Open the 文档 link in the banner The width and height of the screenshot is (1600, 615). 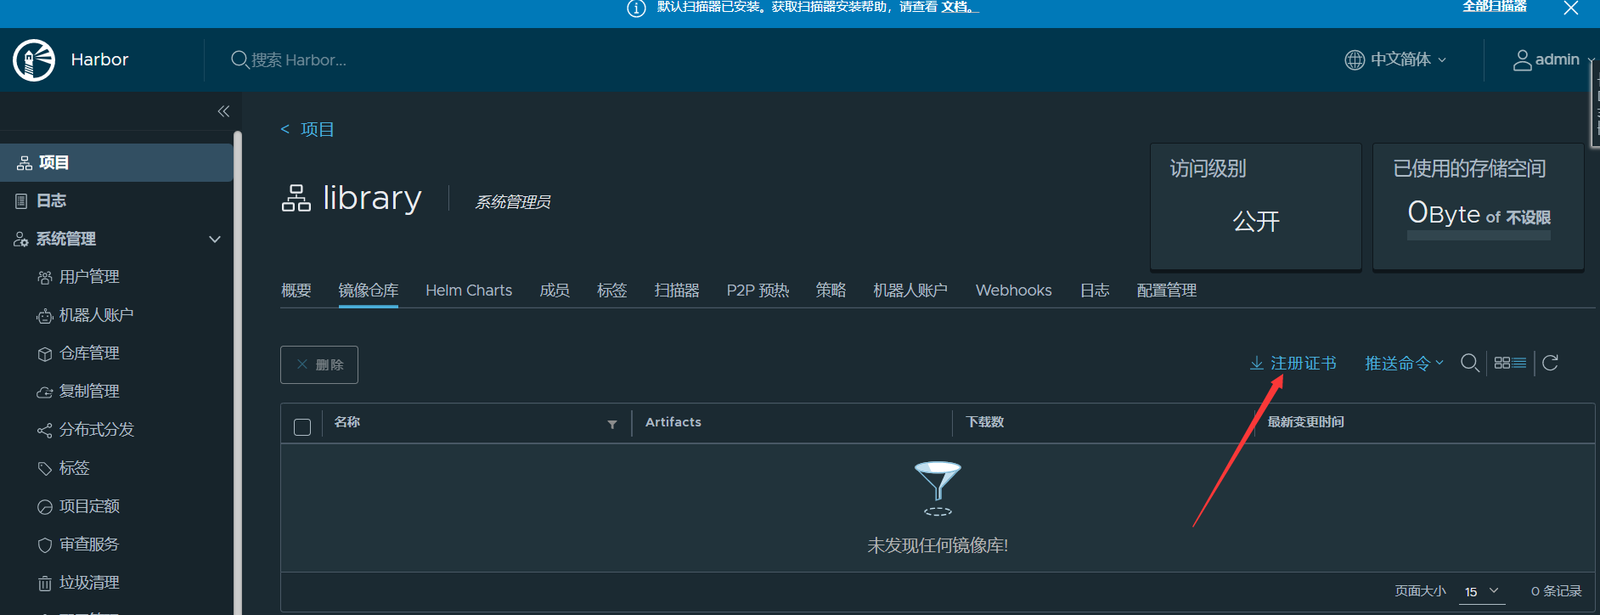click(959, 7)
